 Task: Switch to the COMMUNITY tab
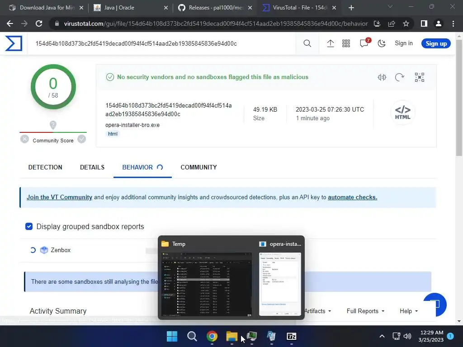coord(199,167)
